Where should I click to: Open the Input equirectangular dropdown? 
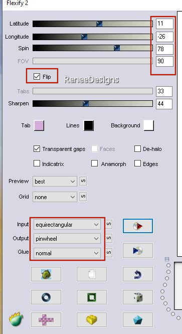67,225
